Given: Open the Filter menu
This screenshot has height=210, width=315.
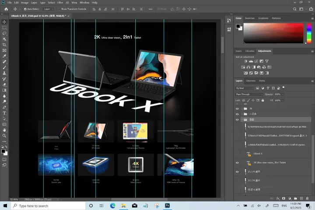Looking at the screenshot, I should tap(60, 3).
